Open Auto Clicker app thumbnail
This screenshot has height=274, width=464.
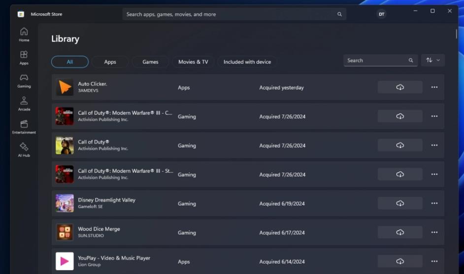(x=65, y=87)
